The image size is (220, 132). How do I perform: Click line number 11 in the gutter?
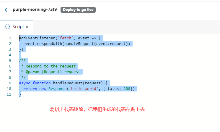point(9,94)
